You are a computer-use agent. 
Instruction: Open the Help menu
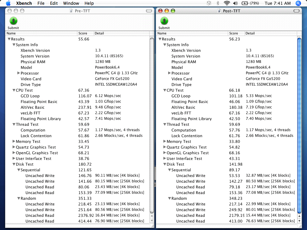pyautogui.click(x=89, y=3)
